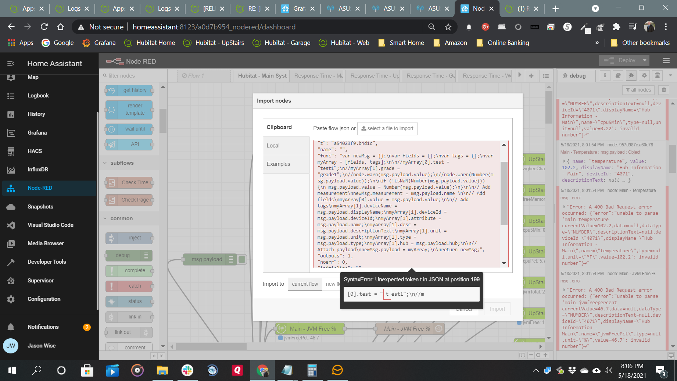677x381 pixels.
Task: Bookmark this page with star icon
Action: pyautogui.click(x=448, y=27)
